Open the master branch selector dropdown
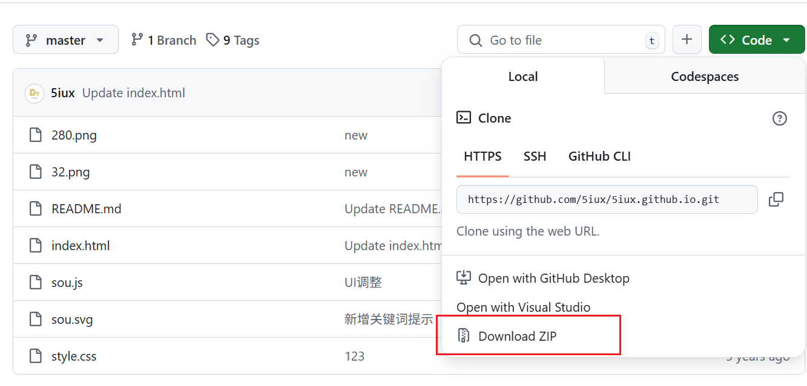This screenshot has width=807, height=386. (x=65, y=40)
